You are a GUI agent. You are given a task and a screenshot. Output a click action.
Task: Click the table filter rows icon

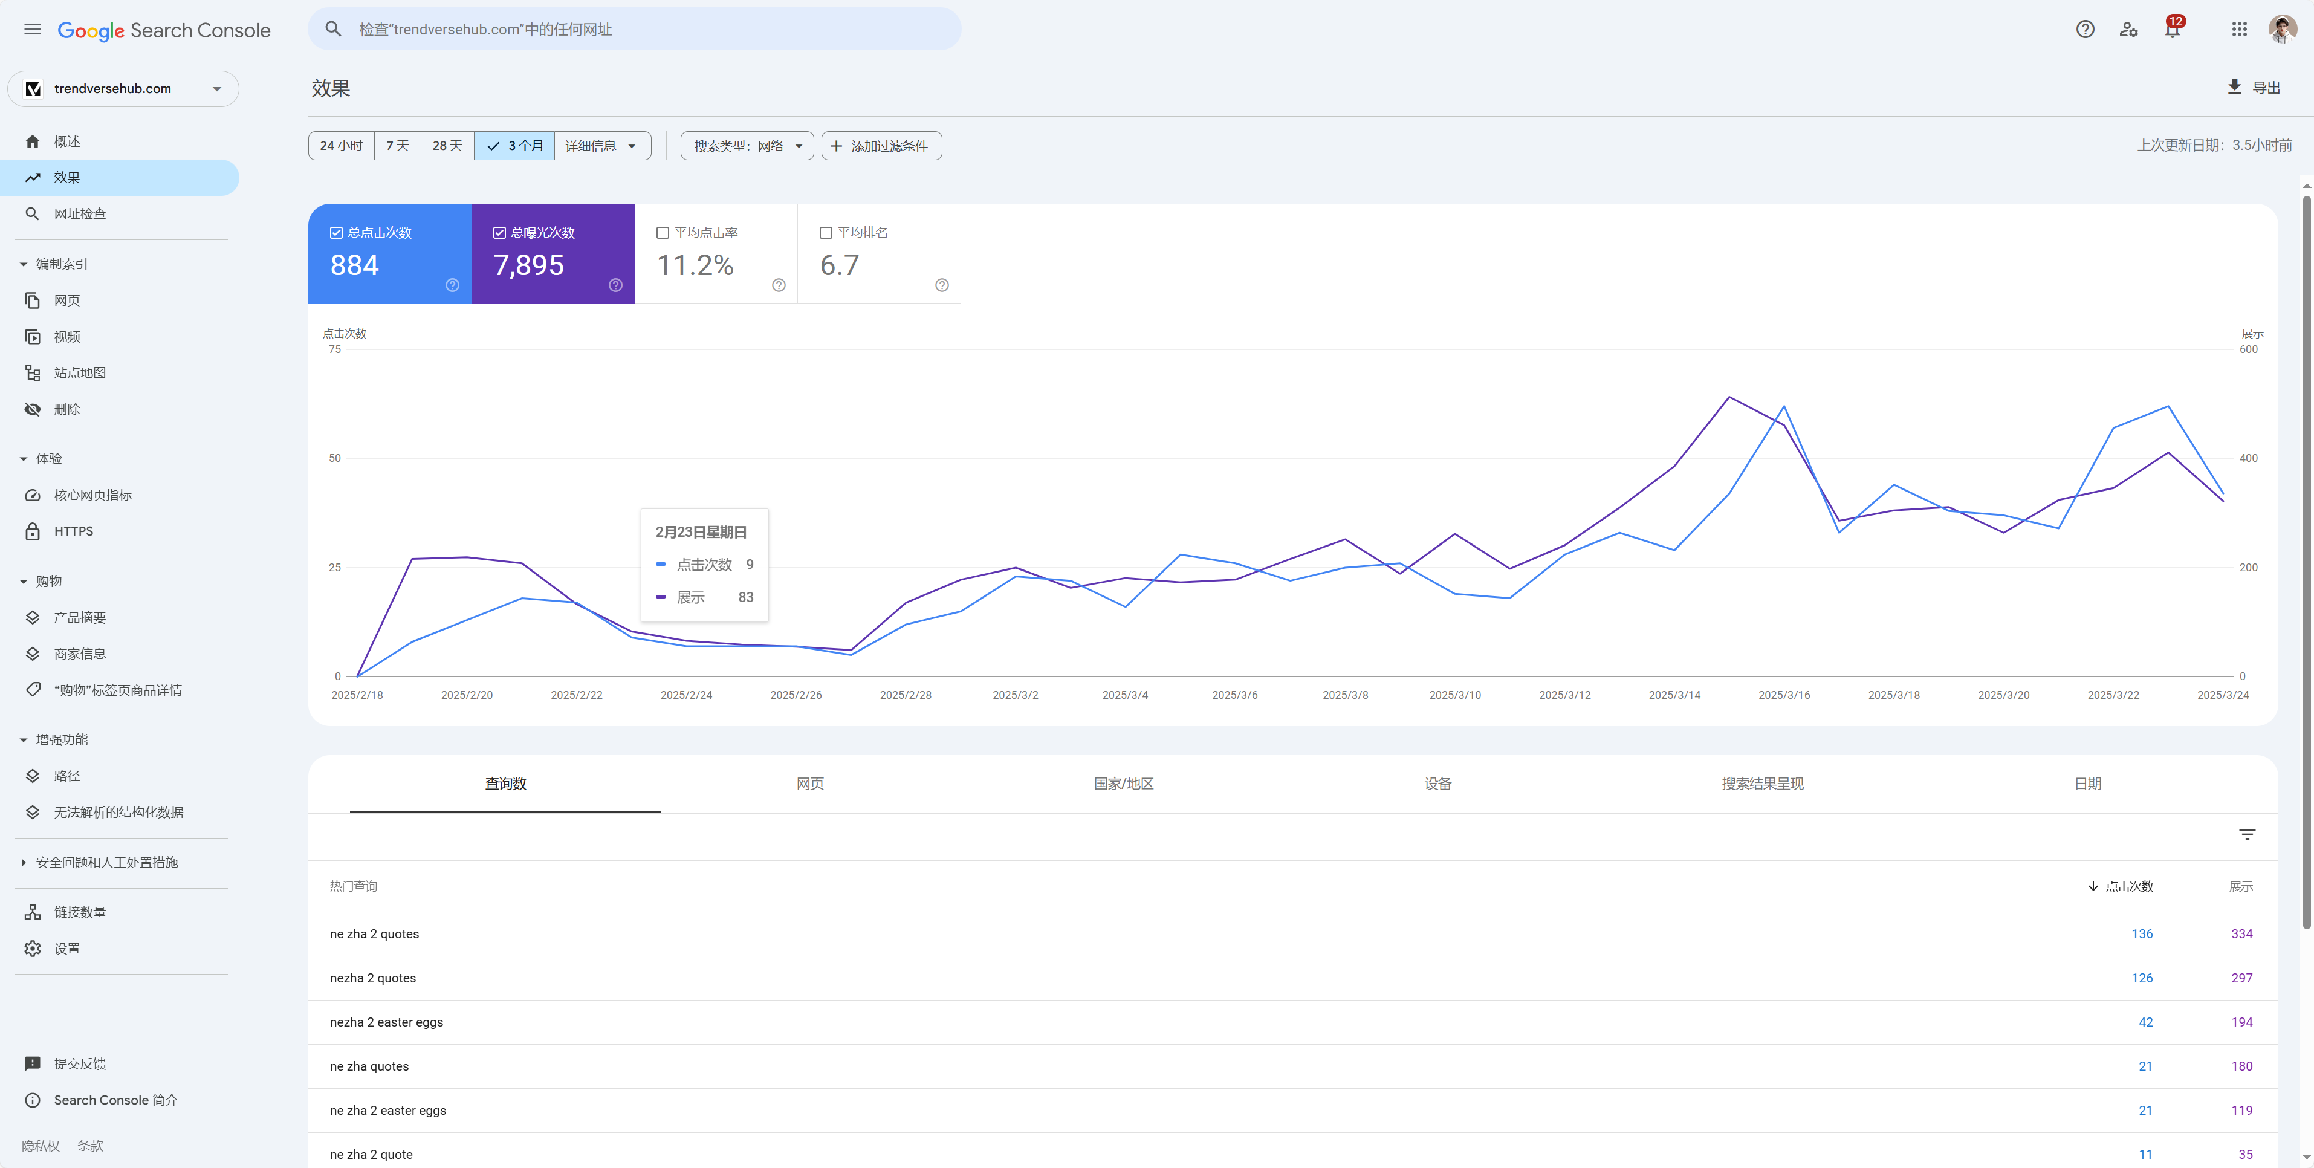pos(2248,835)
